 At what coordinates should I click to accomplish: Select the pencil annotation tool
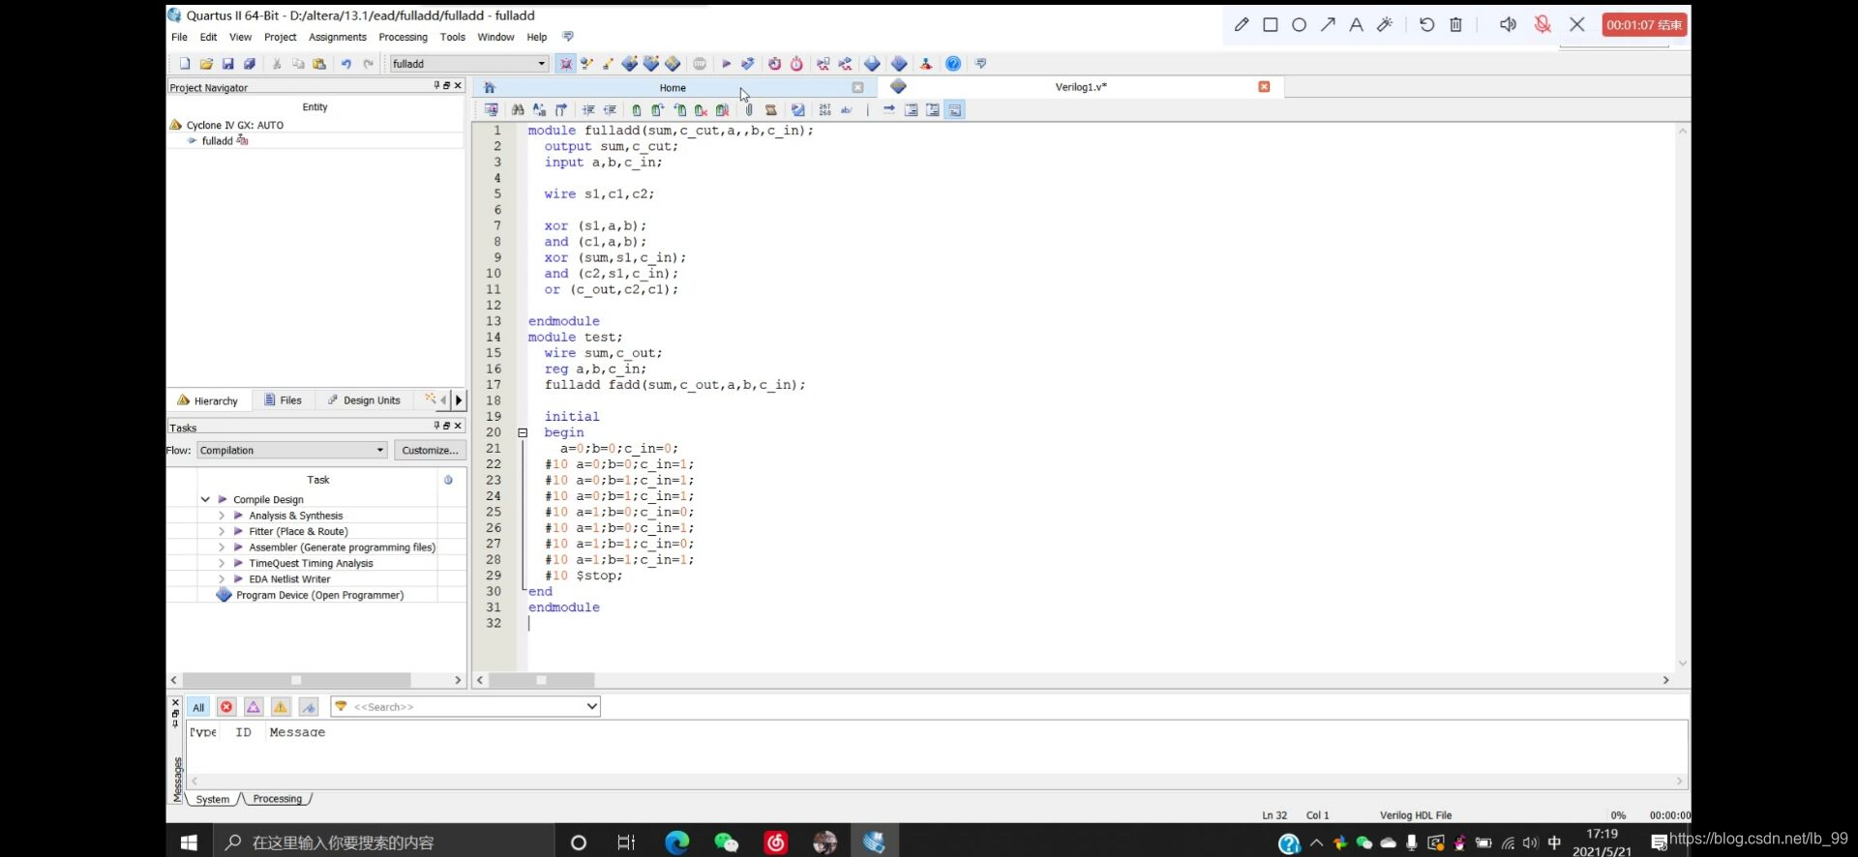(x=1242, y=25)
